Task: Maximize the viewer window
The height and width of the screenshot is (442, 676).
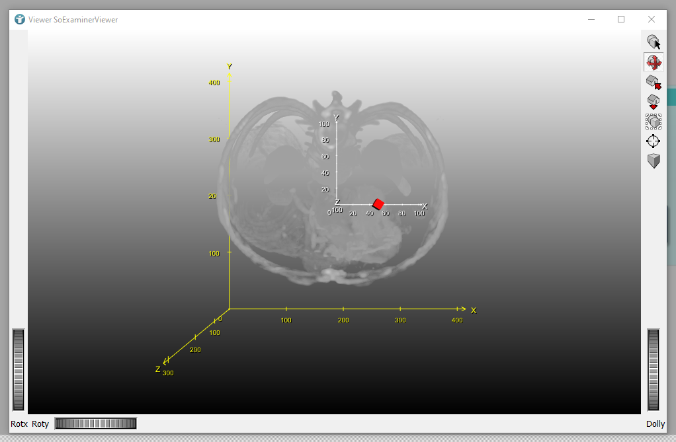Action: pos(621,19)
